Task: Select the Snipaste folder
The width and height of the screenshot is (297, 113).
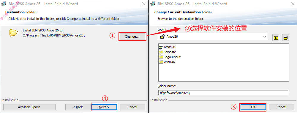Action: (x=168, y=52)
